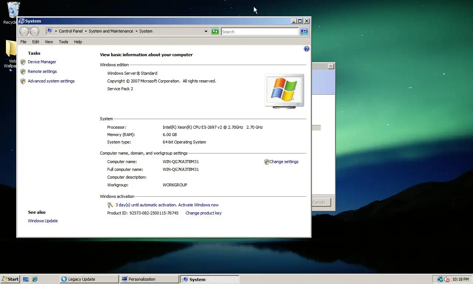
Task: Open the blue Help question mark icon
Action: tap(306, 49)
